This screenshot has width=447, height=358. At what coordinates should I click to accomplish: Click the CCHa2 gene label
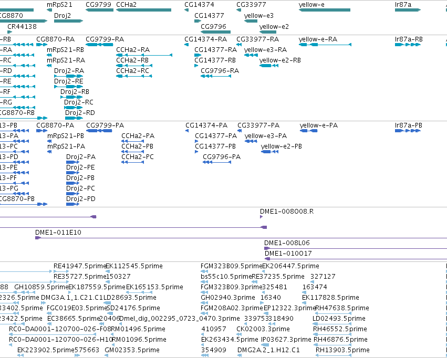tap(126, 5)
